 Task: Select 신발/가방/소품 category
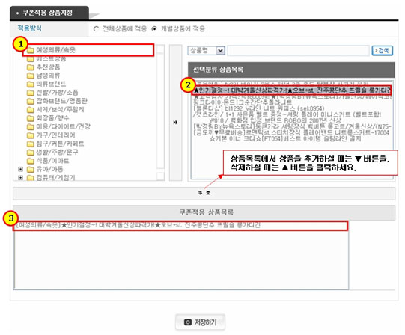57,93
